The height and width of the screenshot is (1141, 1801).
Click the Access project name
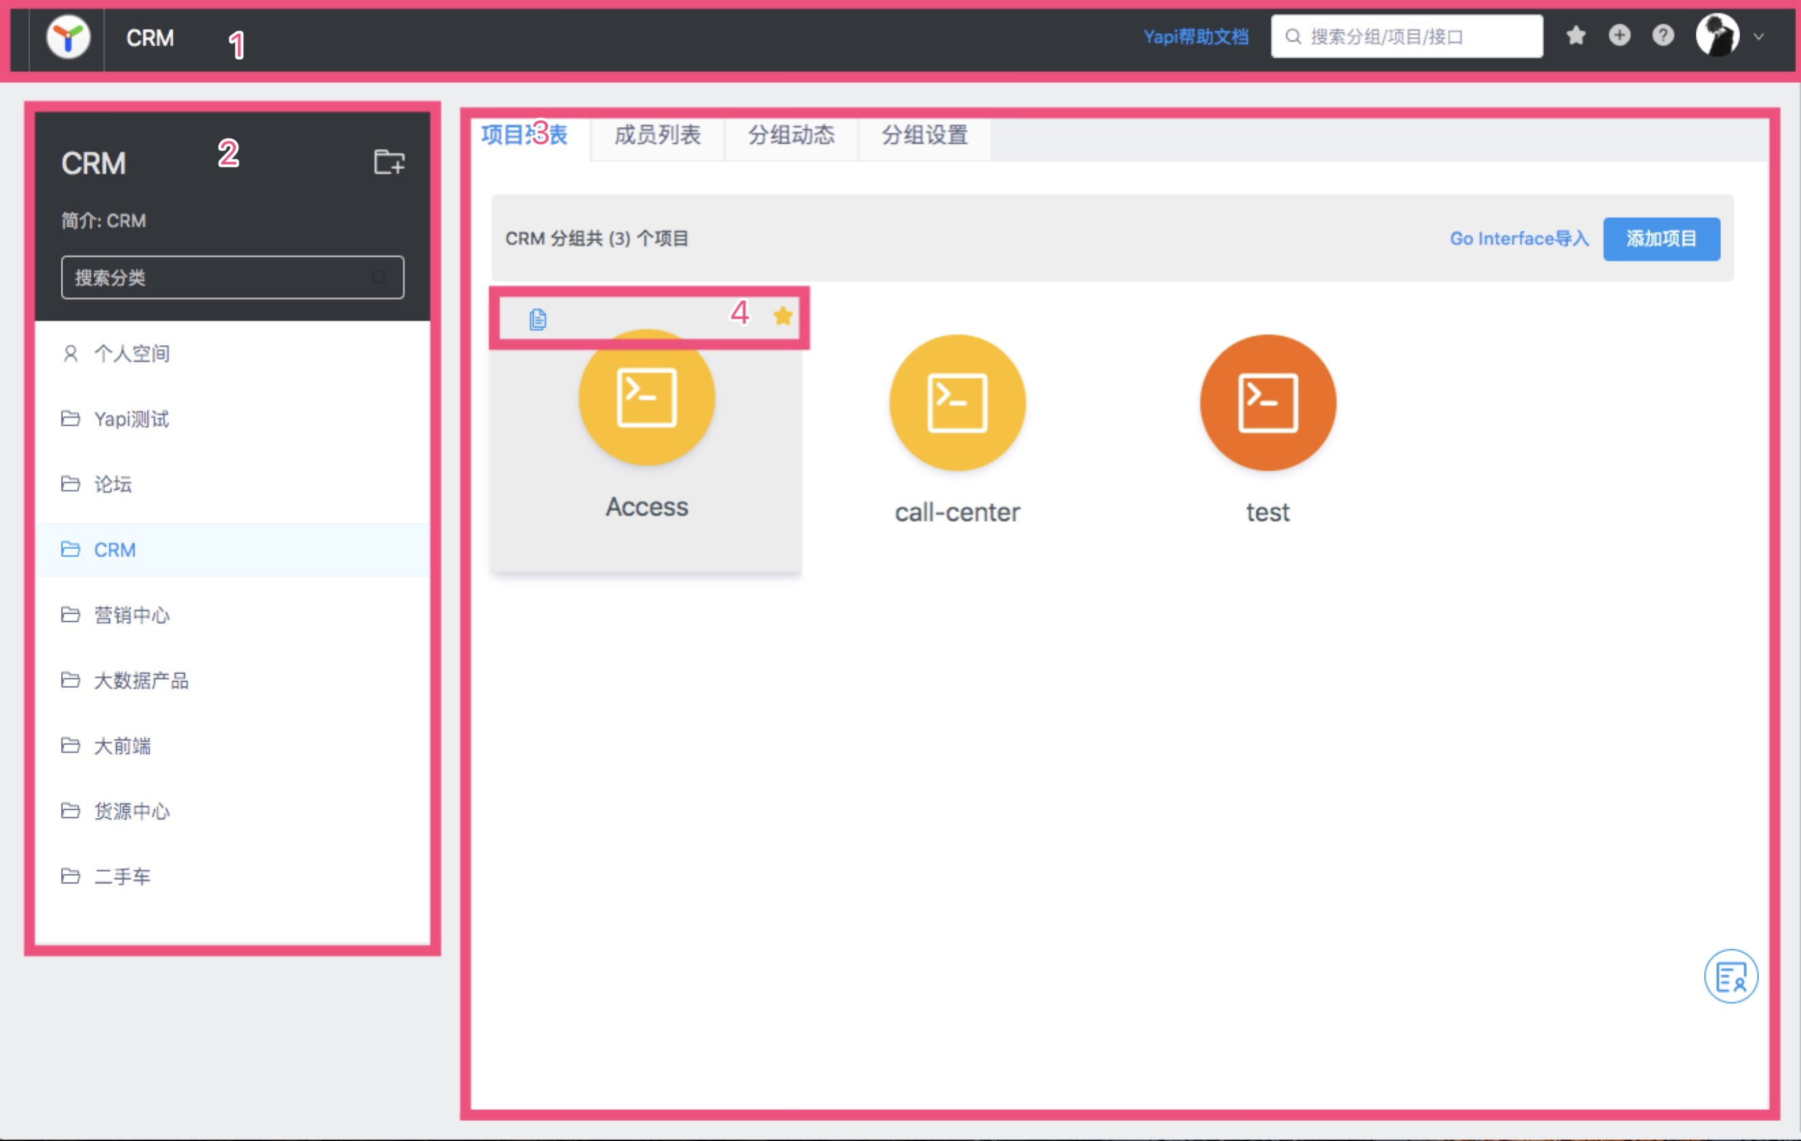click(646, 507)
